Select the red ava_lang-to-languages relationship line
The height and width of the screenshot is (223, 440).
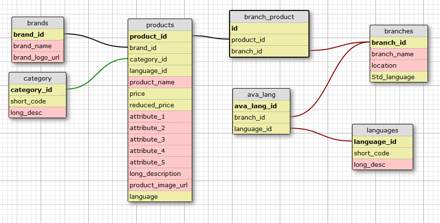coord(321,135)
